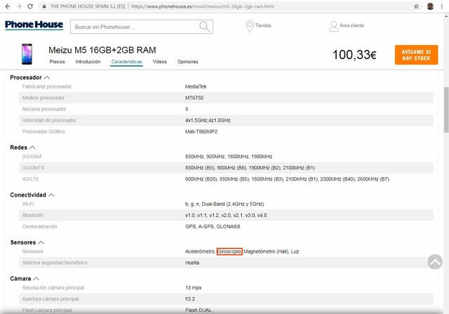The width and height of the screenshot is (449, 314).
Task: Click the browser address bar URL
Action: click(203, 6)
